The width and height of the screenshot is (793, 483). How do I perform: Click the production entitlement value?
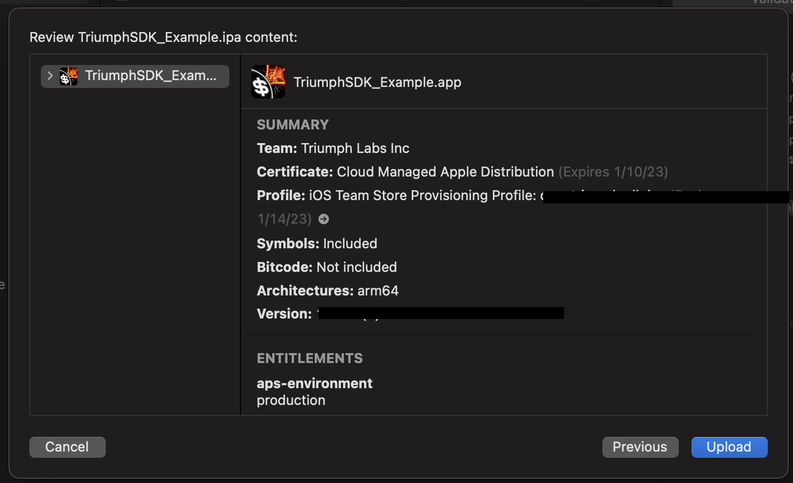[291, 401]
